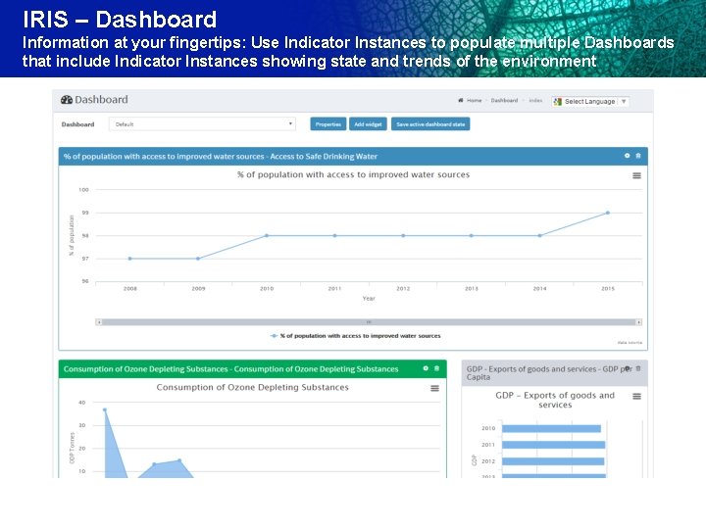Click the 'Year' axis label
Viewport: 706px width, 529px height.
coord(369,298)
